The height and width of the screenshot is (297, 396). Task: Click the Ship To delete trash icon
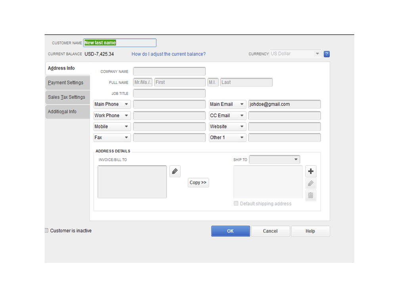[x=311, y=195]
